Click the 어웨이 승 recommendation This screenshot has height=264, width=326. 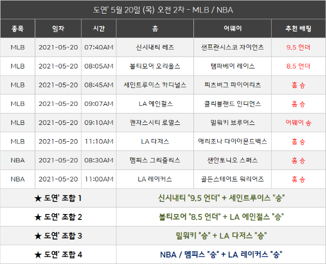298,123
